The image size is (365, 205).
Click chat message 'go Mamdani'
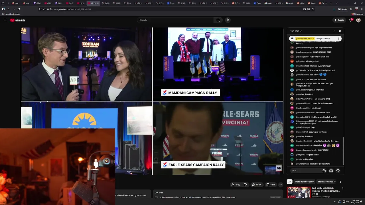coord(308,159)
